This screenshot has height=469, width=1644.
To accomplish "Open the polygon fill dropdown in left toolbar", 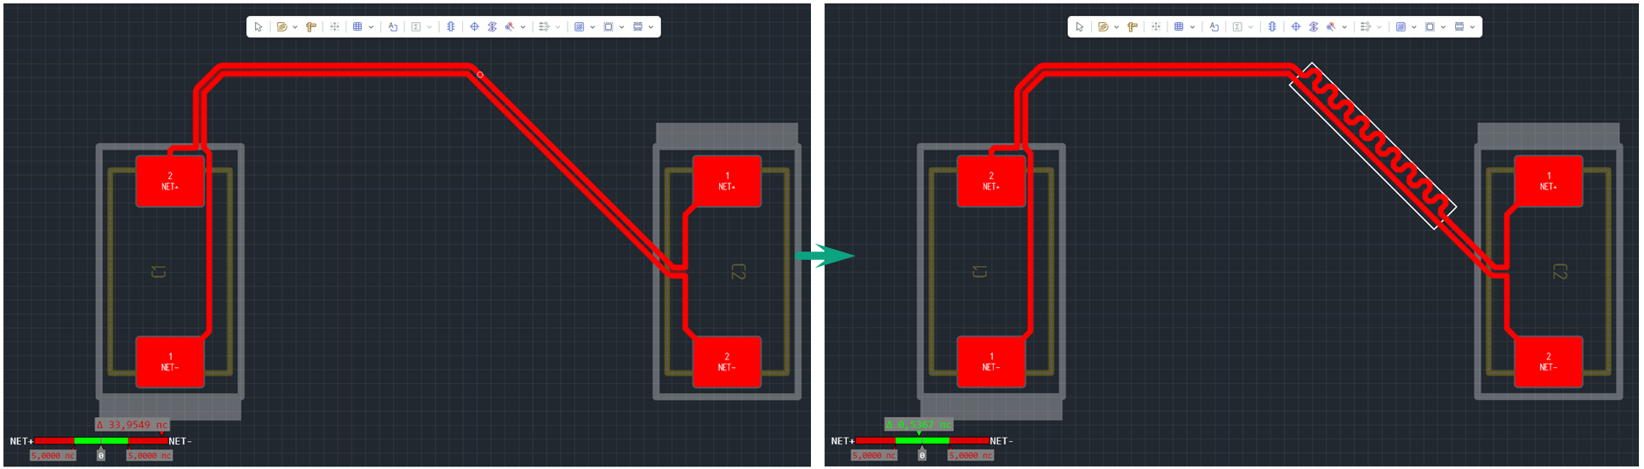I will coord(592,27).
